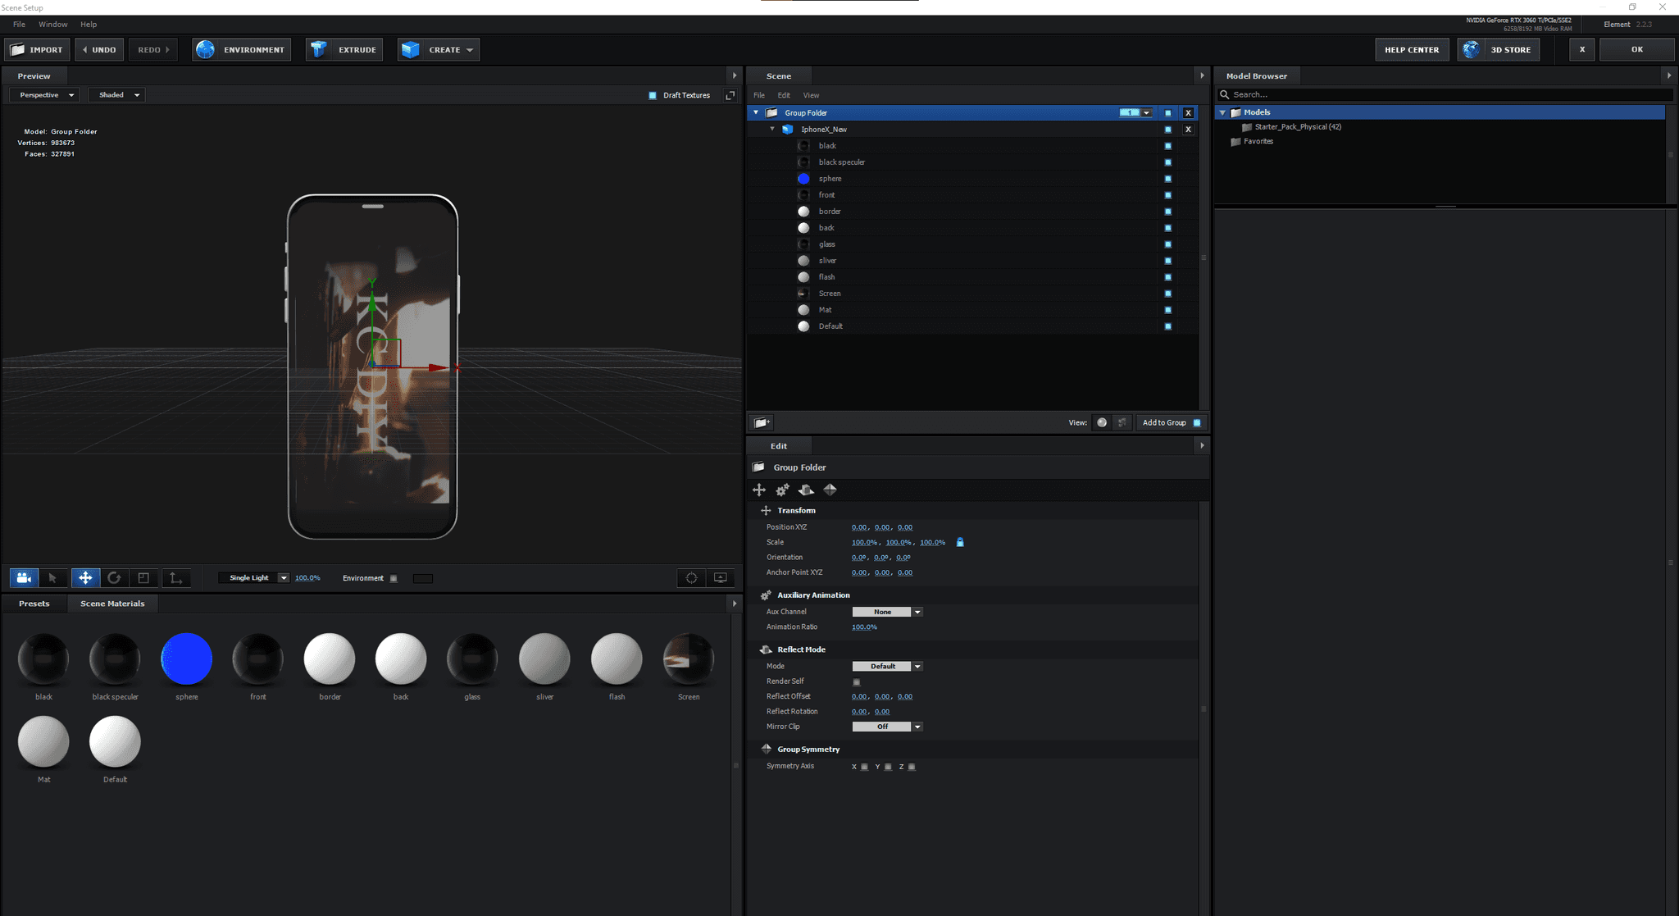
Task: Click the create new folder icon
Action: pos(761,422)
